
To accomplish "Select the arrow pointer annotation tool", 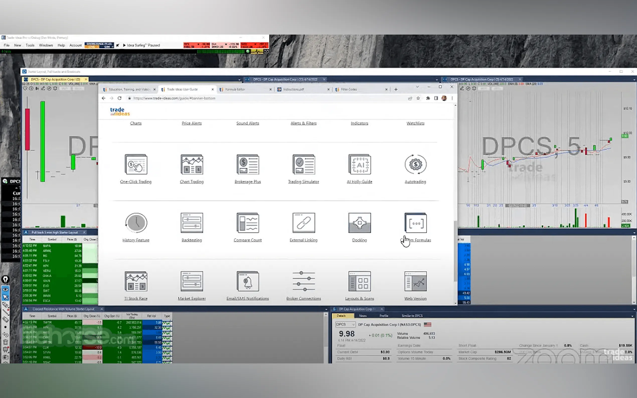I will coord(5,297).
